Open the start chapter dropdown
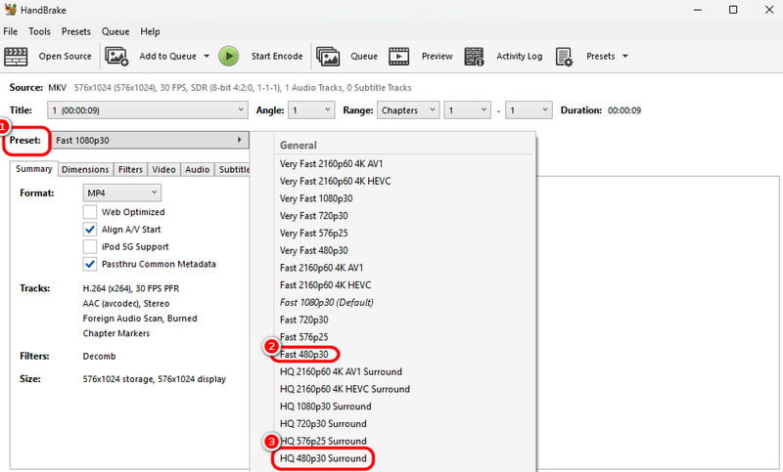 [468, 110]
